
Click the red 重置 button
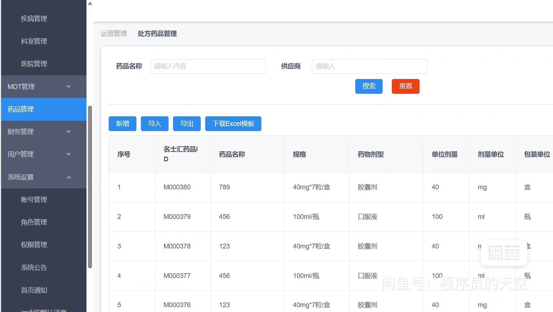pyautogui.click(x=406, y=86)
